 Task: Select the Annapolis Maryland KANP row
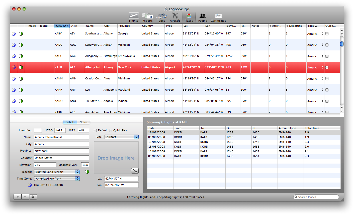coord(175,90)
